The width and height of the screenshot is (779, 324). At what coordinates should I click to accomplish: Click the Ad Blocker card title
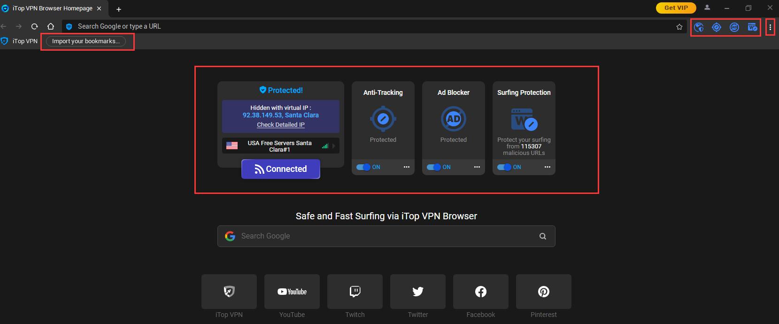click(454, 93)
